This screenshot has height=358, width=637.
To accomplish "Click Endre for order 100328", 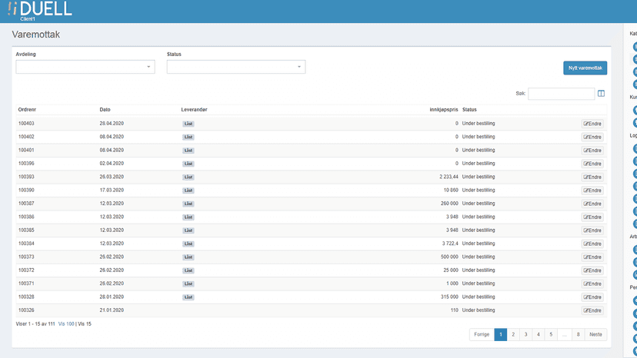I will (x=592, y=297).
